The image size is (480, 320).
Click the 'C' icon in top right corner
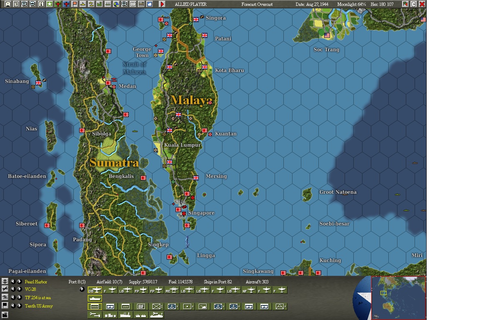click(x=414, y=4)
